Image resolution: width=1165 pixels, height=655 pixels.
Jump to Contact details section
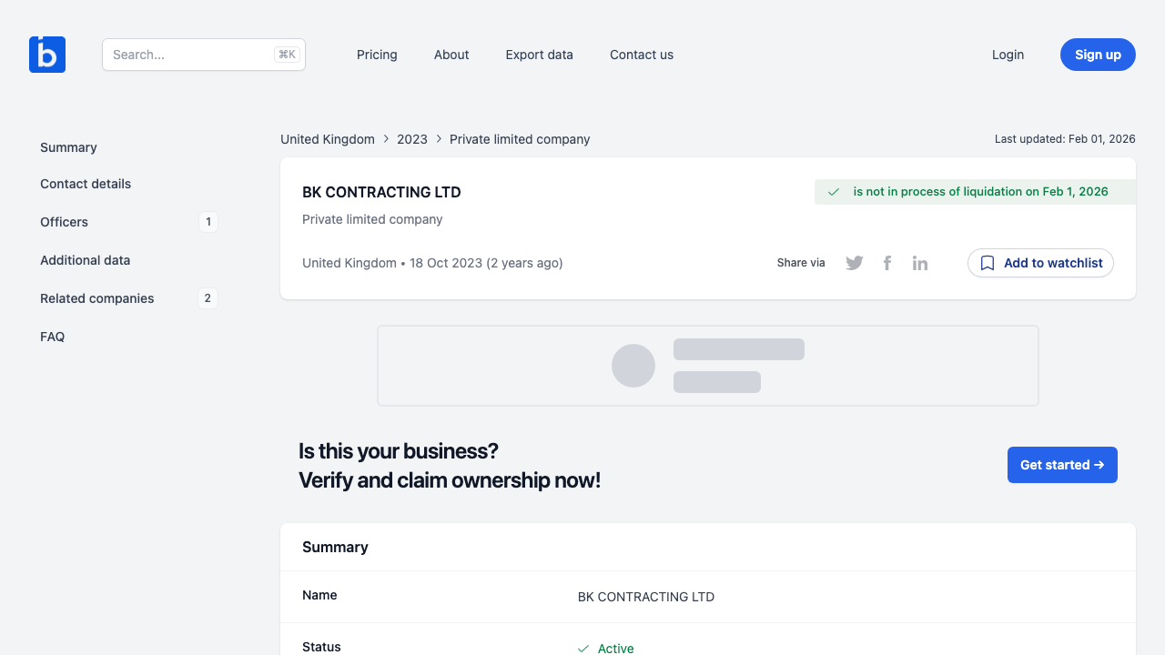86,184
